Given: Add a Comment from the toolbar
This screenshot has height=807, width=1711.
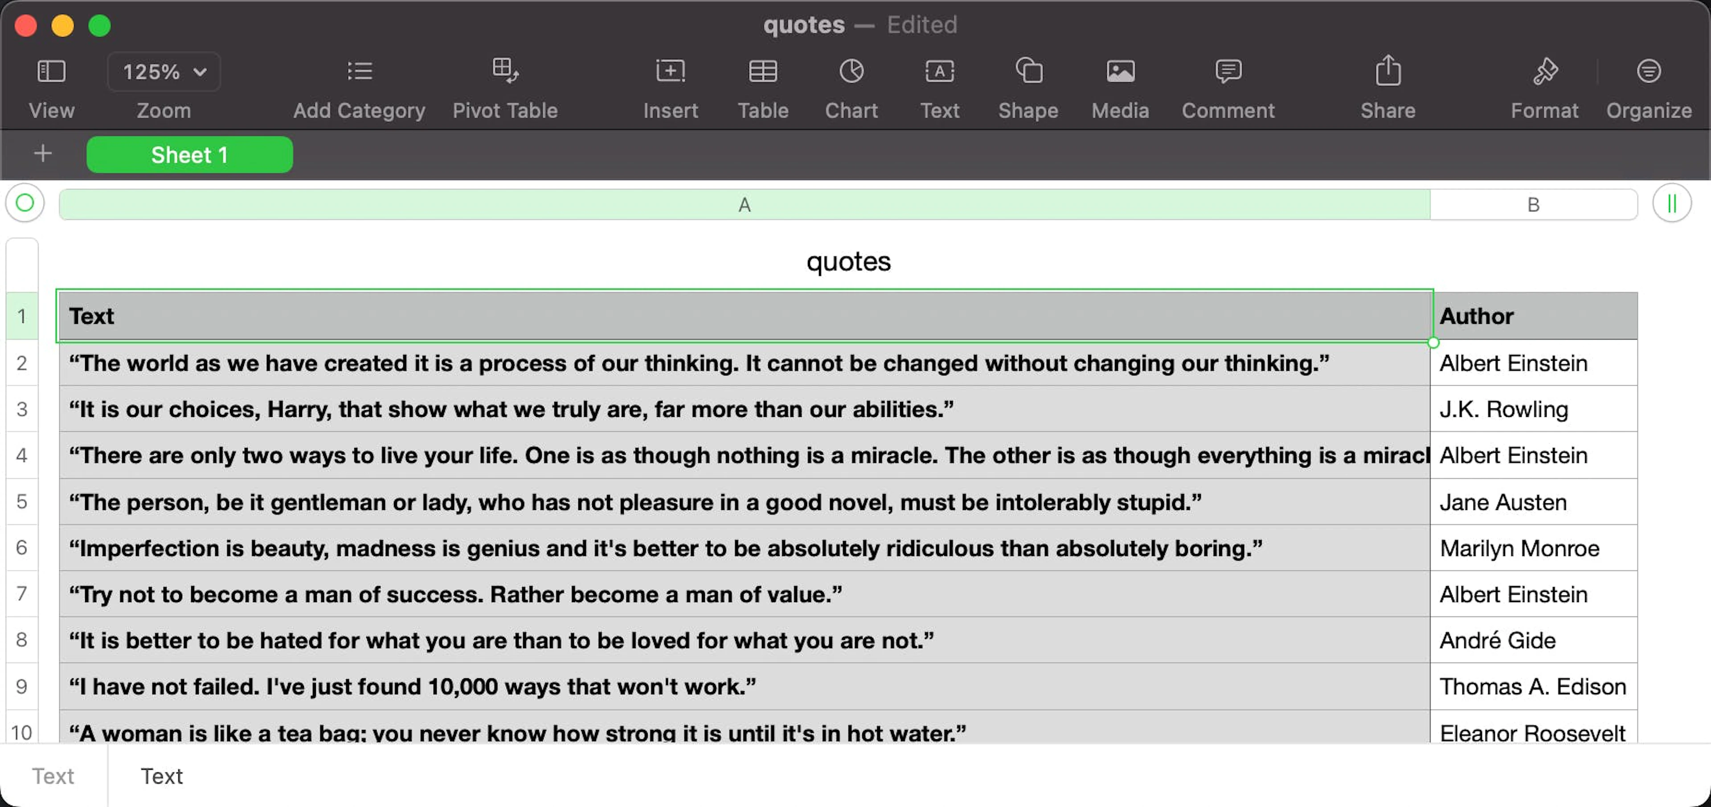Looking at the screenshot, I should [1228, 71].
